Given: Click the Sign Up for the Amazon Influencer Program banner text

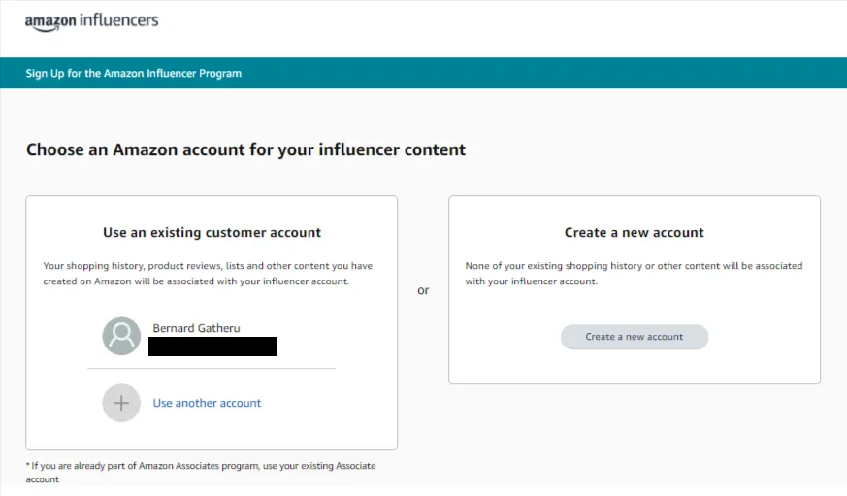Looking at the screenshot, I should (134, 73).
